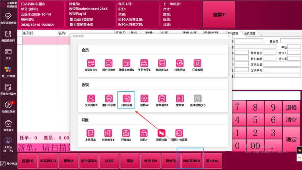Tap keypad digit 9
The width and height of the screenshot is (302, 170).
pos(273,107)
